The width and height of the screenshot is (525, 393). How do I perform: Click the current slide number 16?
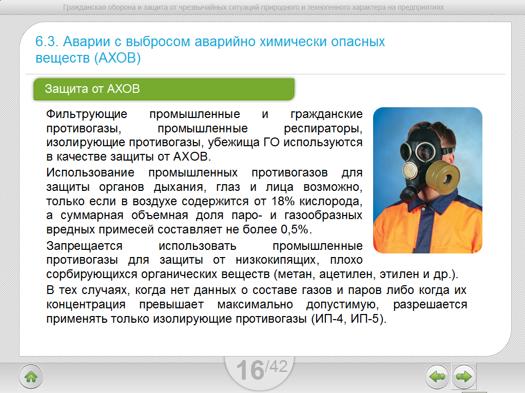(250, 371)
